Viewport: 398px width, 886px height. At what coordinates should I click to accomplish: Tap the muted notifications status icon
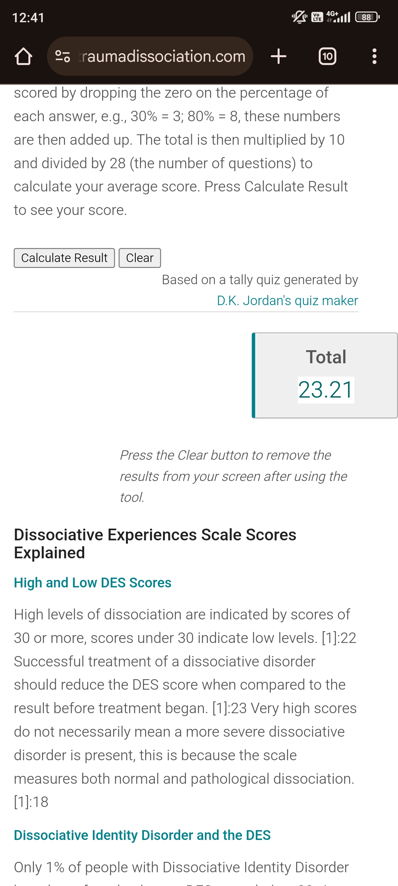(299, 17)
